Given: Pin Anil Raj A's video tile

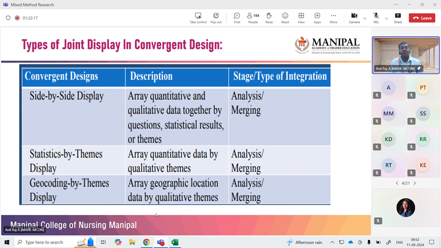Looking at the screenshot, I should tap(419, 69).
